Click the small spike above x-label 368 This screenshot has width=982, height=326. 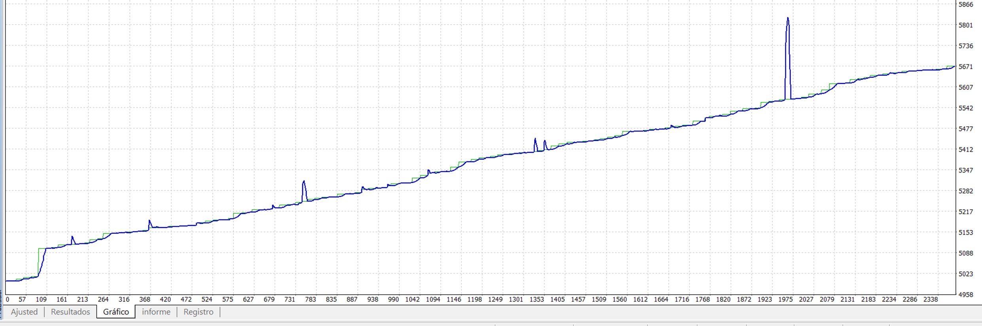pyautogui.click(x=150, y=221)
